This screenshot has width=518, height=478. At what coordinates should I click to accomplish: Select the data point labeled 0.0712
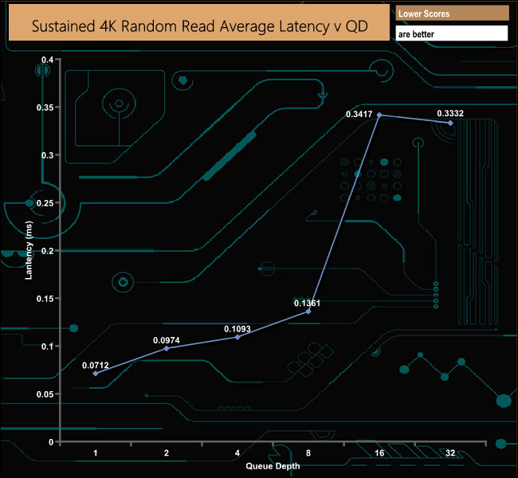click(96, 374)
